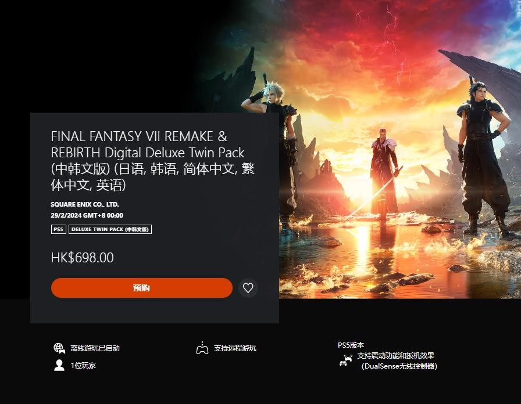Click the 支持远程游玩 label
The height and width of the screenshot is (404, 521).
[x=235, y=348]
